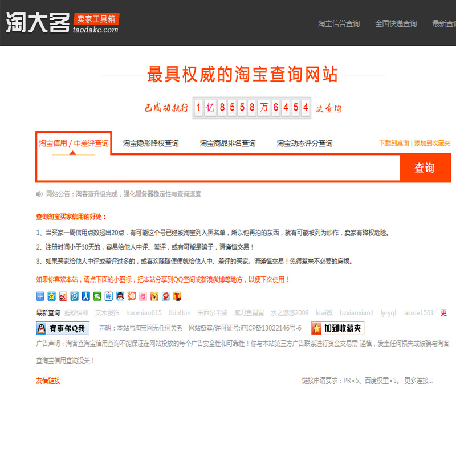The image size is (456, 456).
Task: Open 全国快递查询 in top navigation
Action: pyautogui.click(x=396, y=23)
